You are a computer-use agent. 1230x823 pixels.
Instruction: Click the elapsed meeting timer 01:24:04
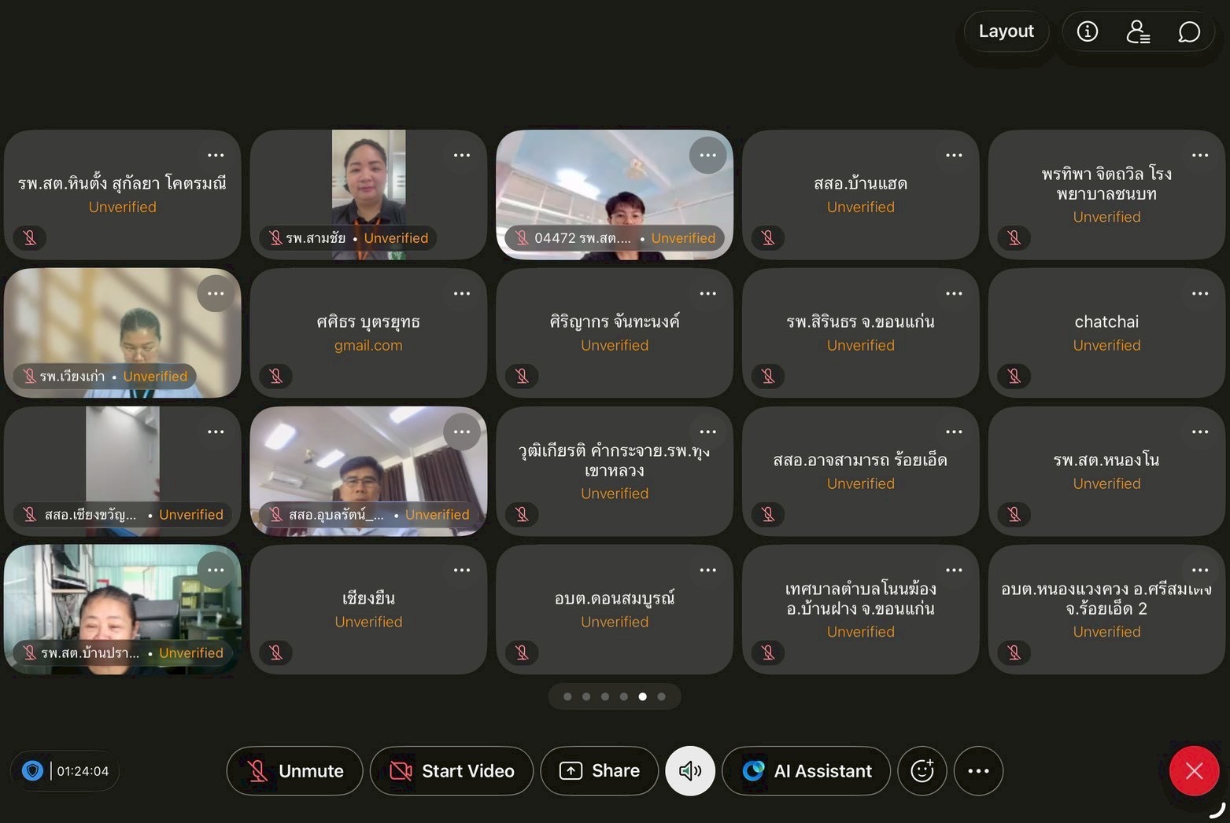tap(83, 771)
